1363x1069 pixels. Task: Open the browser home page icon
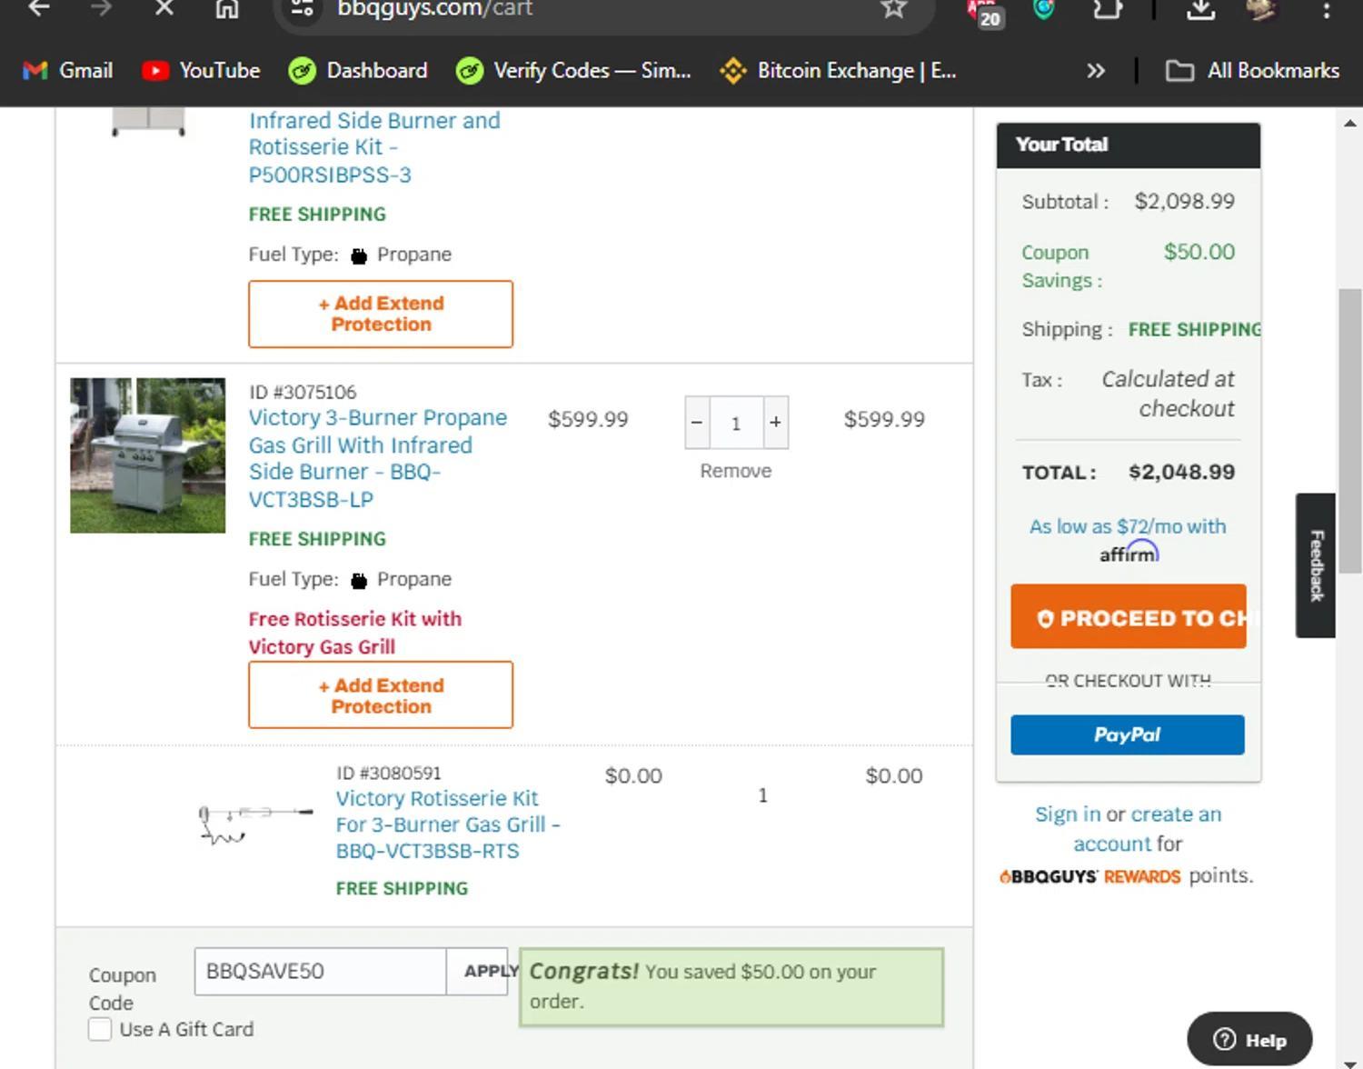tap(226, 8)
